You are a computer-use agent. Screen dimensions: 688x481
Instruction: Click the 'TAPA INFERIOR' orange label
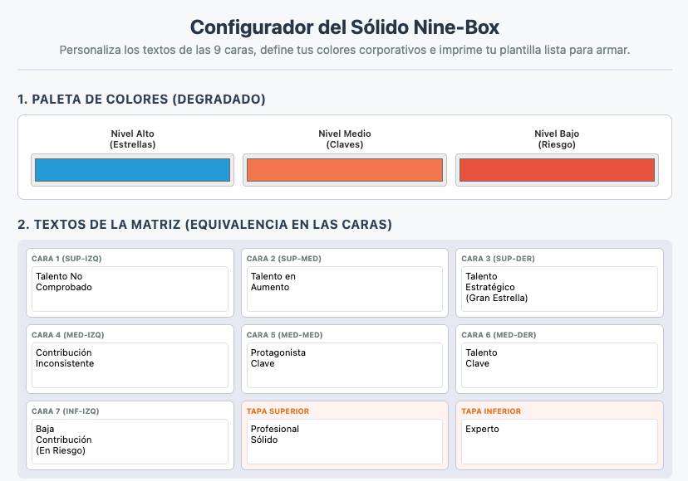click(x=491, y=411)
